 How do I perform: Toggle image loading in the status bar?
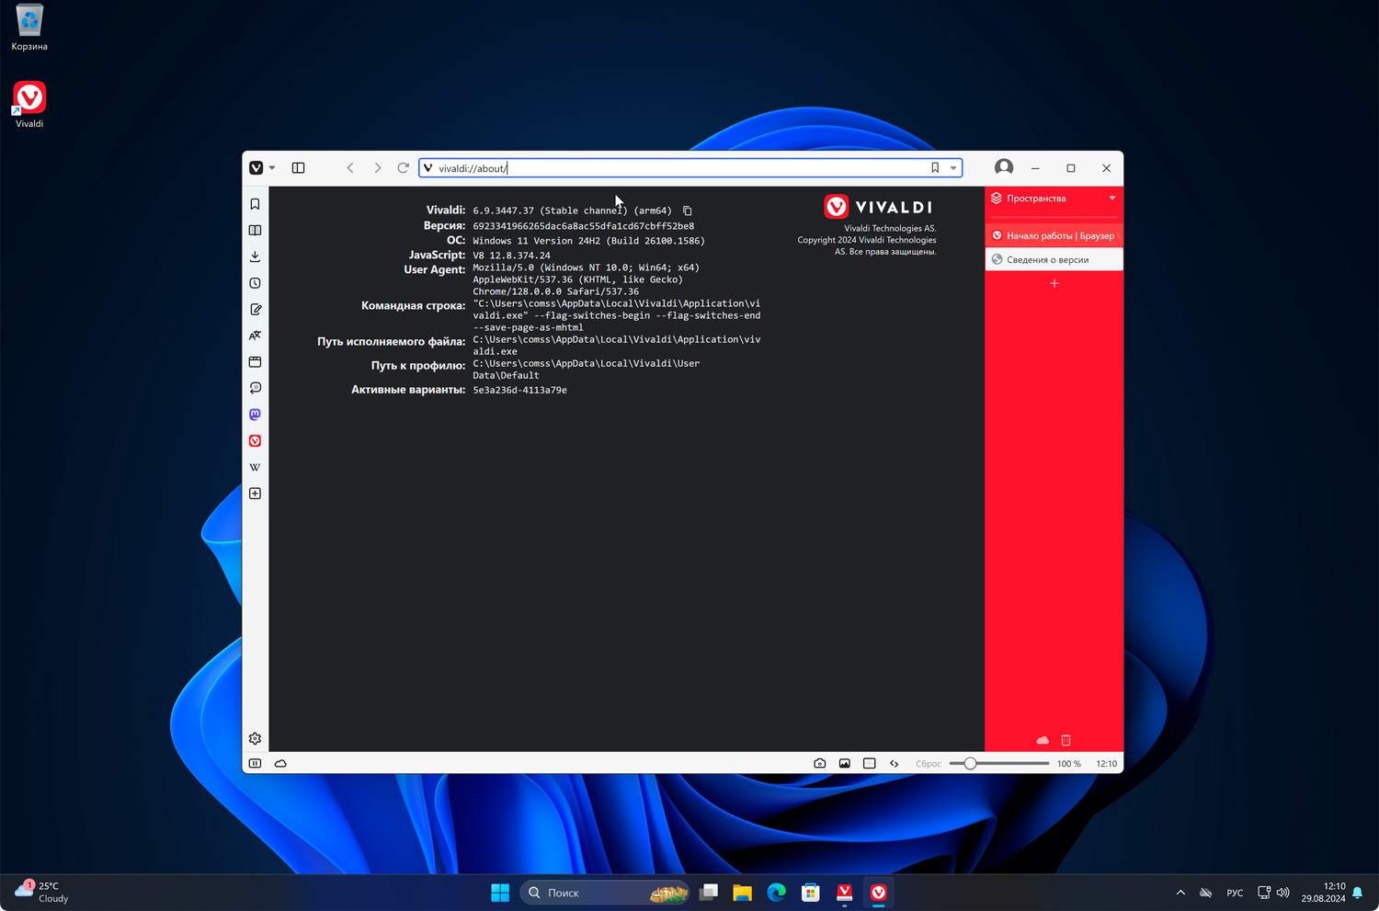pos(845,763)
